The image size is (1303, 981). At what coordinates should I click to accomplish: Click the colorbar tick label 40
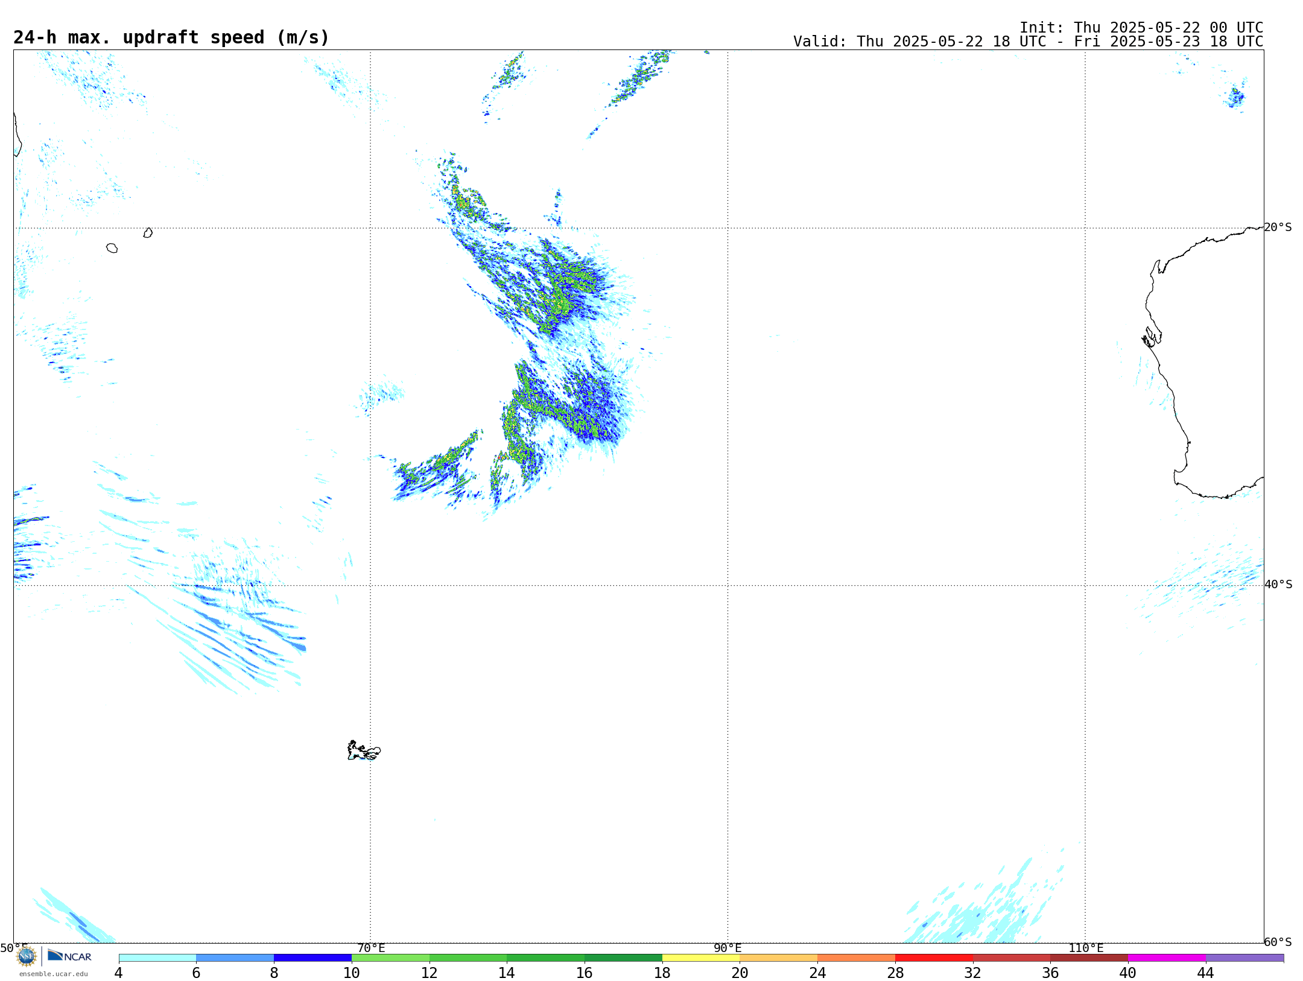(1128, 973)
